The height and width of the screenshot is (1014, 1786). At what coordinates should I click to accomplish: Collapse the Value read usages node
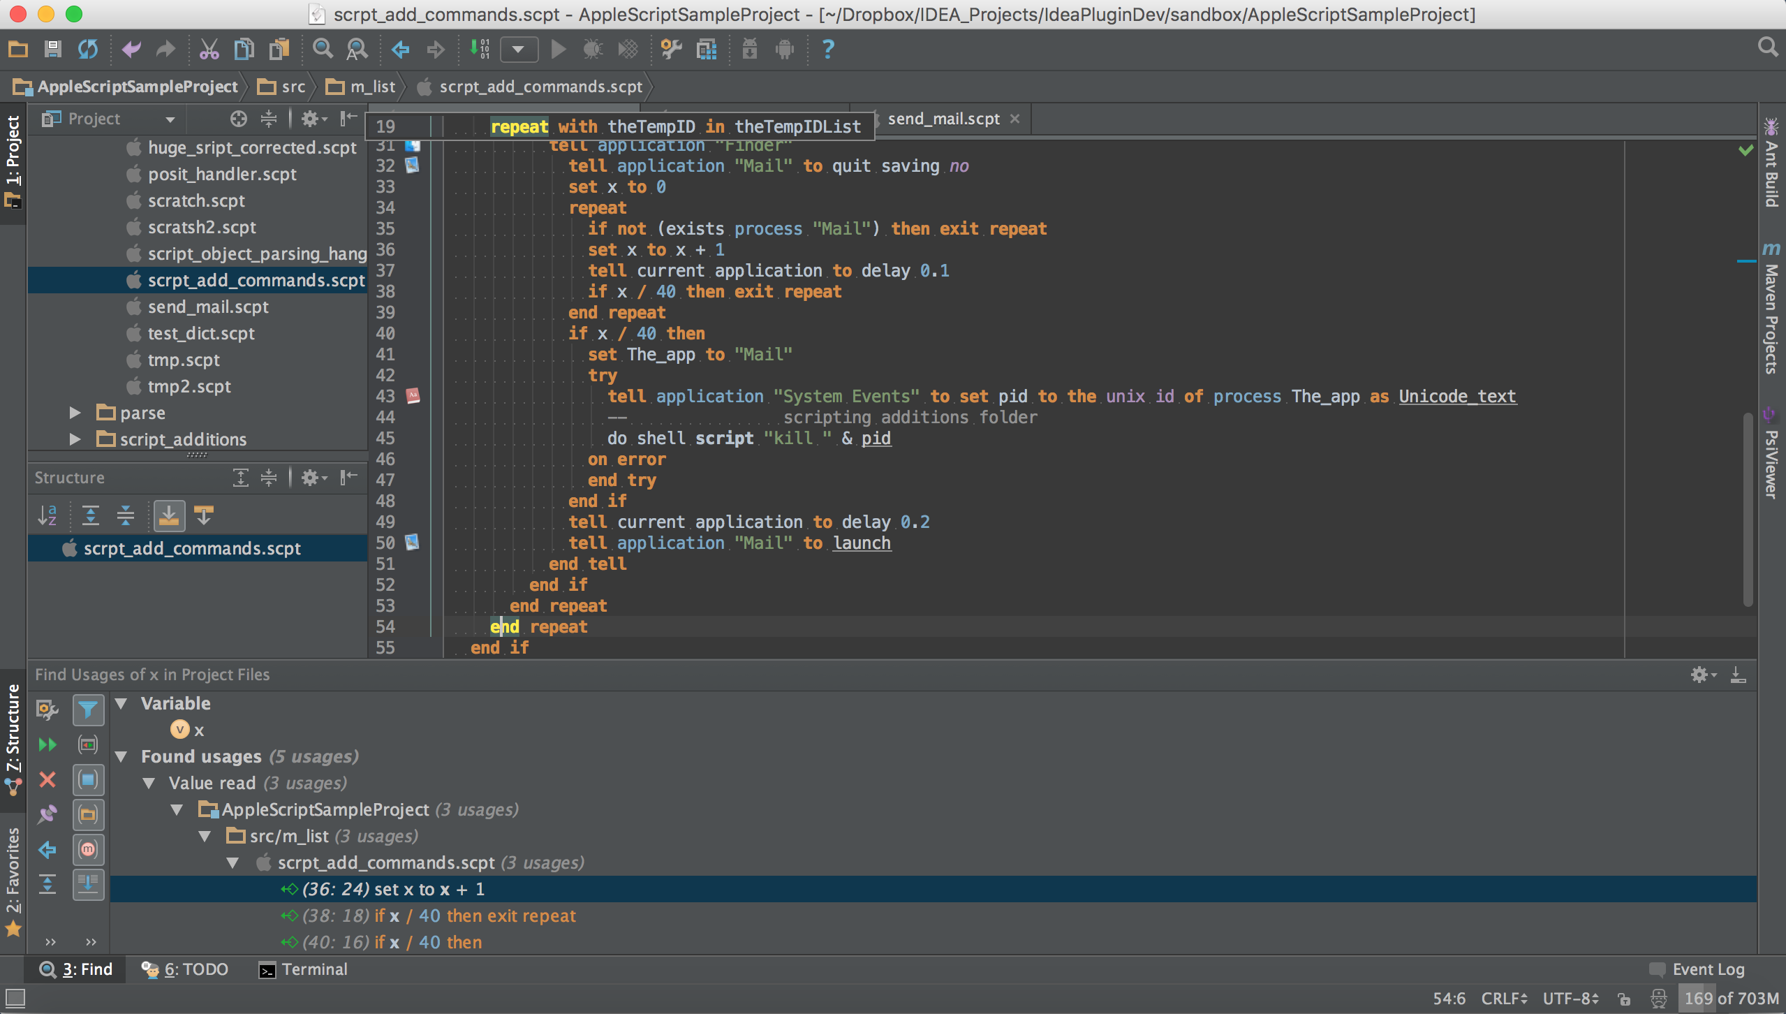(149, 784)
